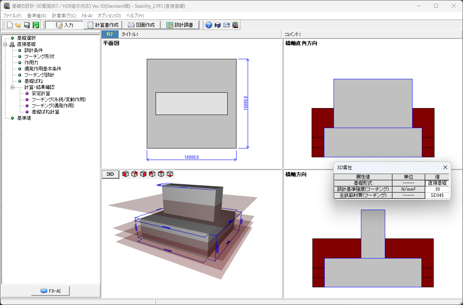This screenshot has height=305, width=463.
Task: Open the 計算実行(C) menu
Action: [64, 16]
